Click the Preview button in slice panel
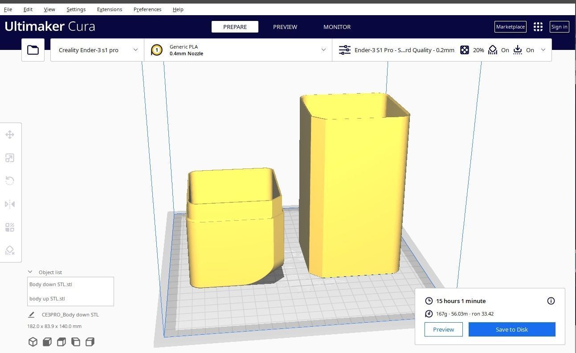576x353 pixels. (443, 329)
